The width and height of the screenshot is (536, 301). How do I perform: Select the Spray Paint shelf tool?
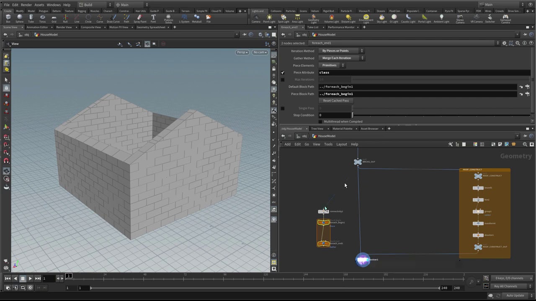(x=140, y=19)
